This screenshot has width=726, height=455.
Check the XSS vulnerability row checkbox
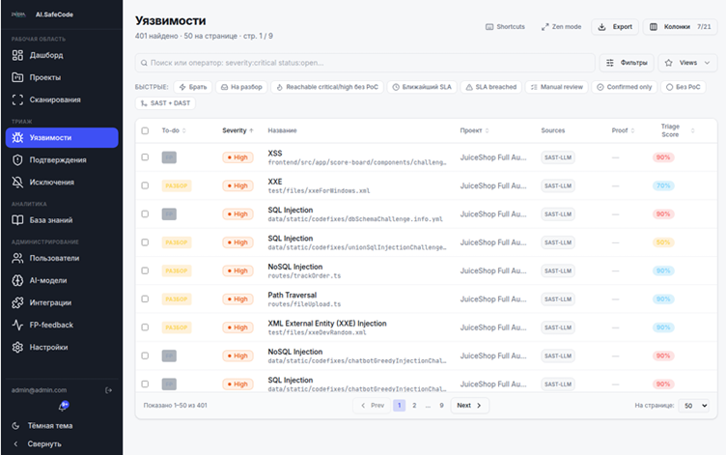coord(145,157)
